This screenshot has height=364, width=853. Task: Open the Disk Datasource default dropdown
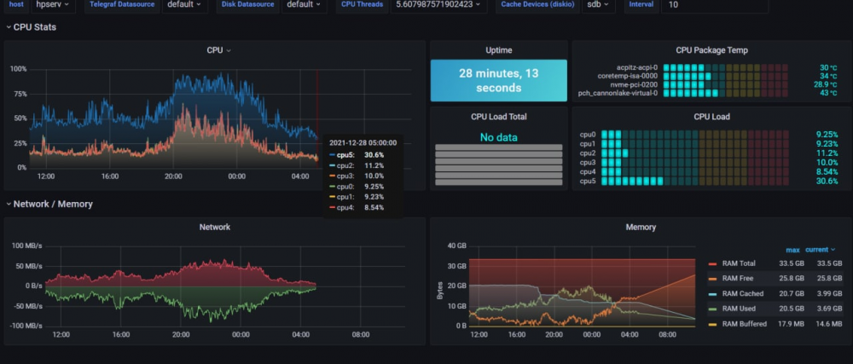(305, 4)
